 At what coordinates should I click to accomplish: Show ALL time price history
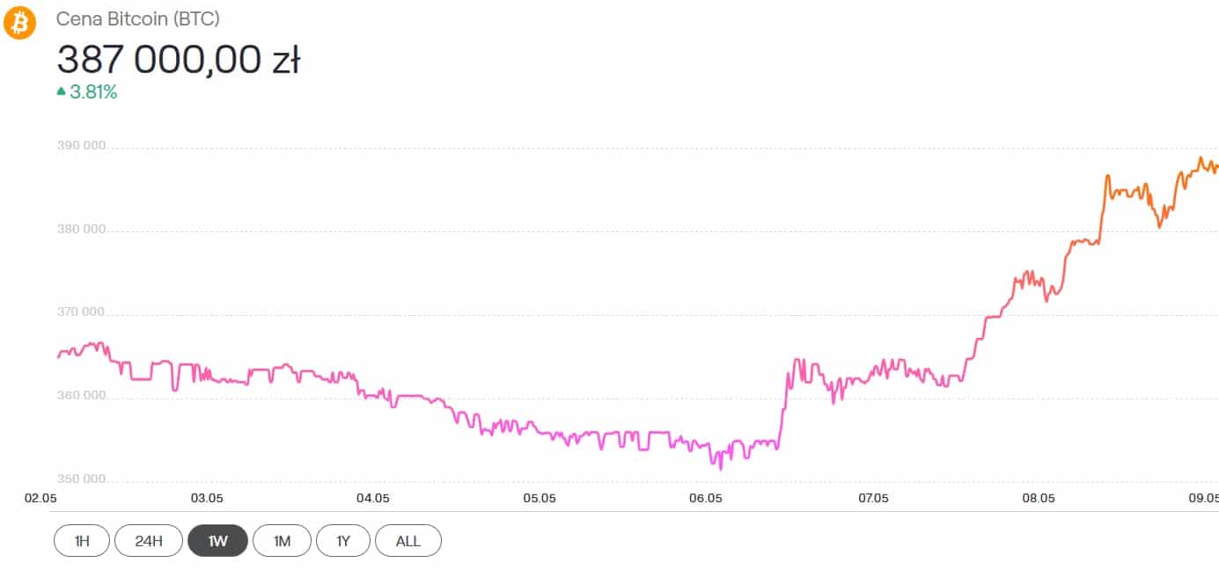click(408, 541)
